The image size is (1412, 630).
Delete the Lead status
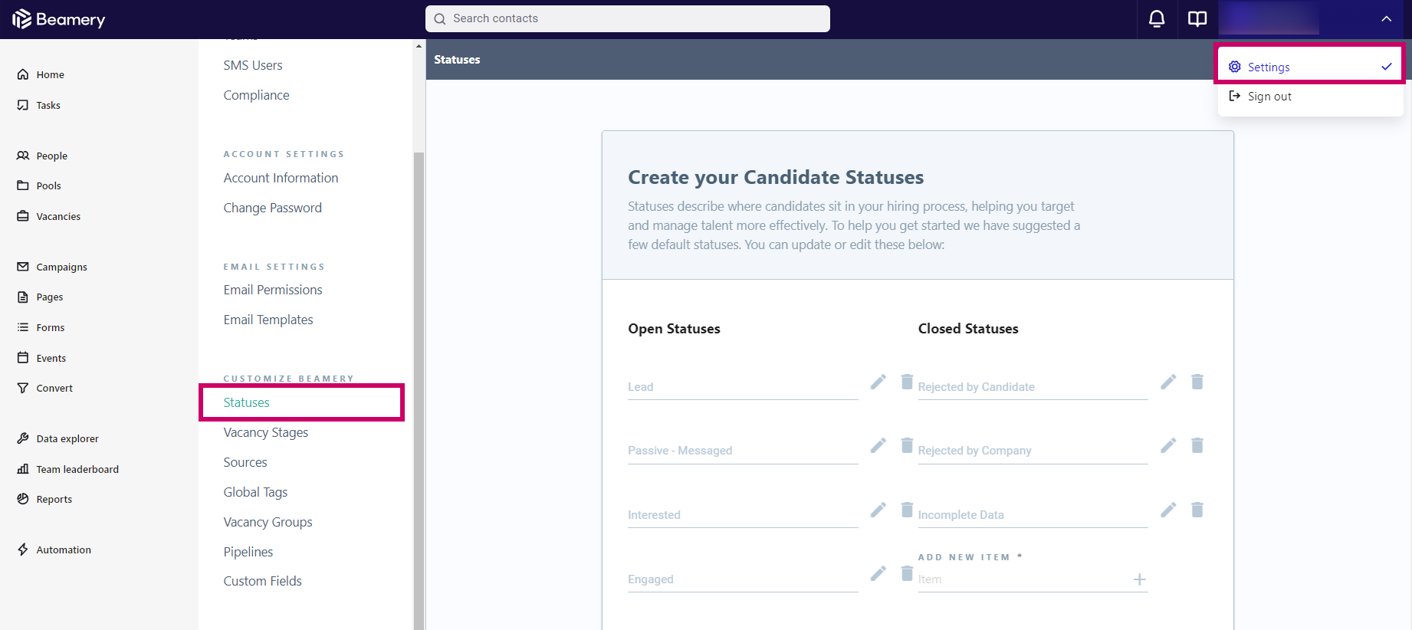tap(907, 382)
